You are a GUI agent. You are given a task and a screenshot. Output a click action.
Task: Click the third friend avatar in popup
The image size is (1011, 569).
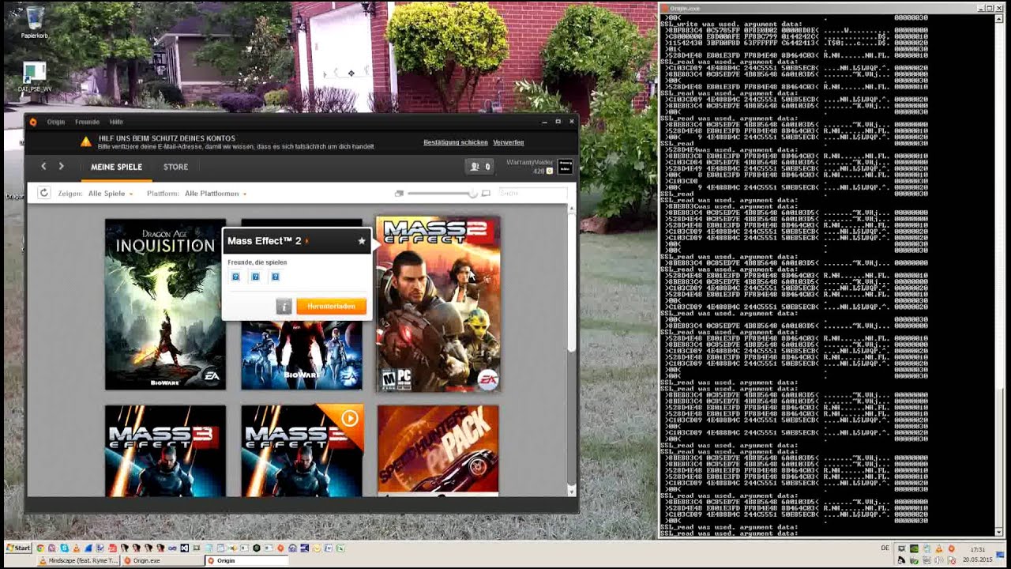pos(275,277)
